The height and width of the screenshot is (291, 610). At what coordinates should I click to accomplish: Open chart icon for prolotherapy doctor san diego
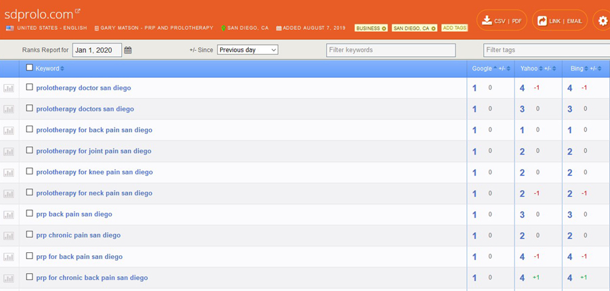pyautogui.click(x=9, y=88)
